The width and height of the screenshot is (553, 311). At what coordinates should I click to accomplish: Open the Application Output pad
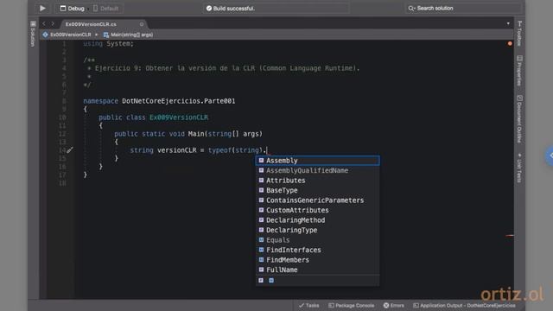pos(464,305)
